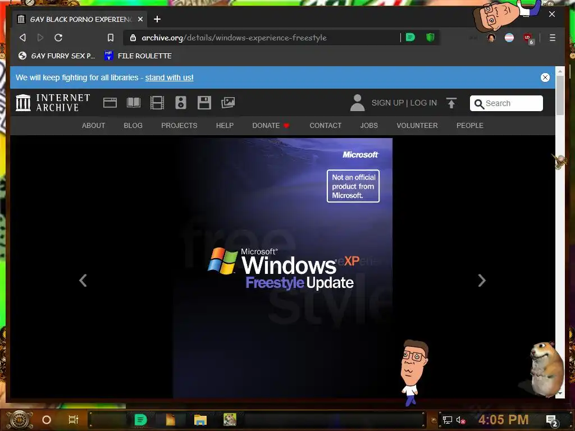Click the face avatar extension icon
The width and height of the screenshot is (575, 431).
[491, 38]
